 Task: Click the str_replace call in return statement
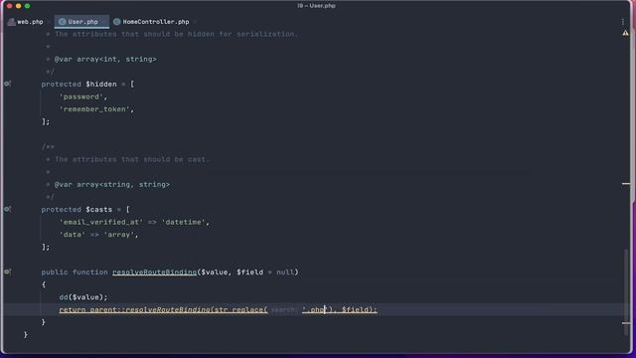coord(238,309)
